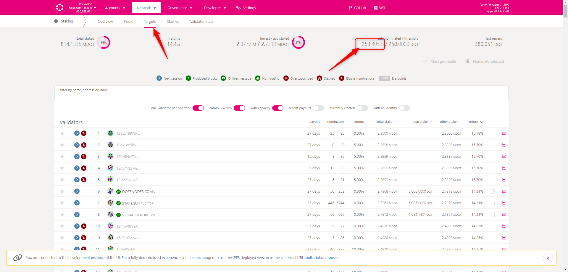This screenshot has width=568, height=272.
Task: Click the Polkadot chain logo icon
Action: click(60, 7)
